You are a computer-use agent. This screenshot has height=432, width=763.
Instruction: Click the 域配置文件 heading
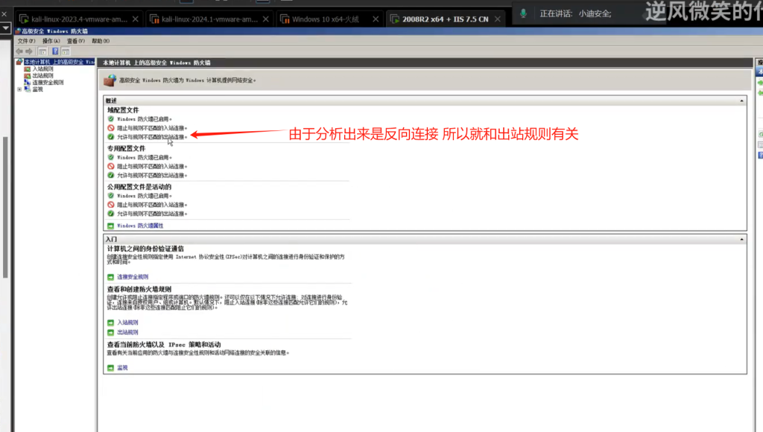[123, 110]
